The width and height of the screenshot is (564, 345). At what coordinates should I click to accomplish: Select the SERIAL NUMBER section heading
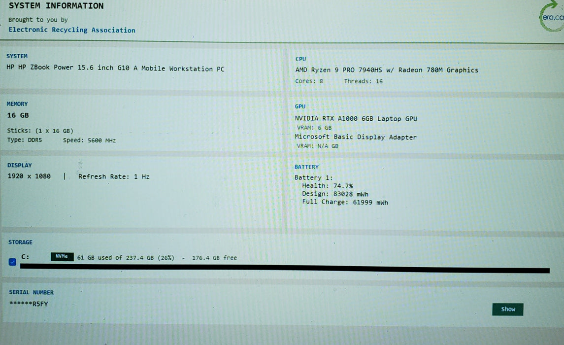pos(32,292)
